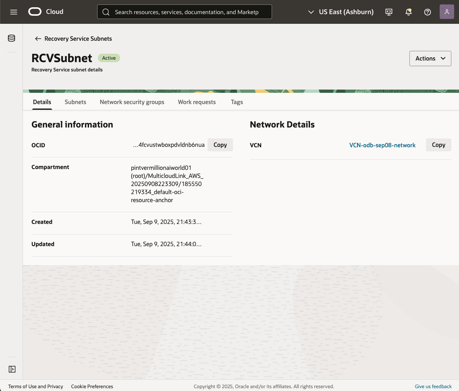The image size is (459, 391).
Task: Open Cookie Preferences in the footer
Action: [92, 386]
